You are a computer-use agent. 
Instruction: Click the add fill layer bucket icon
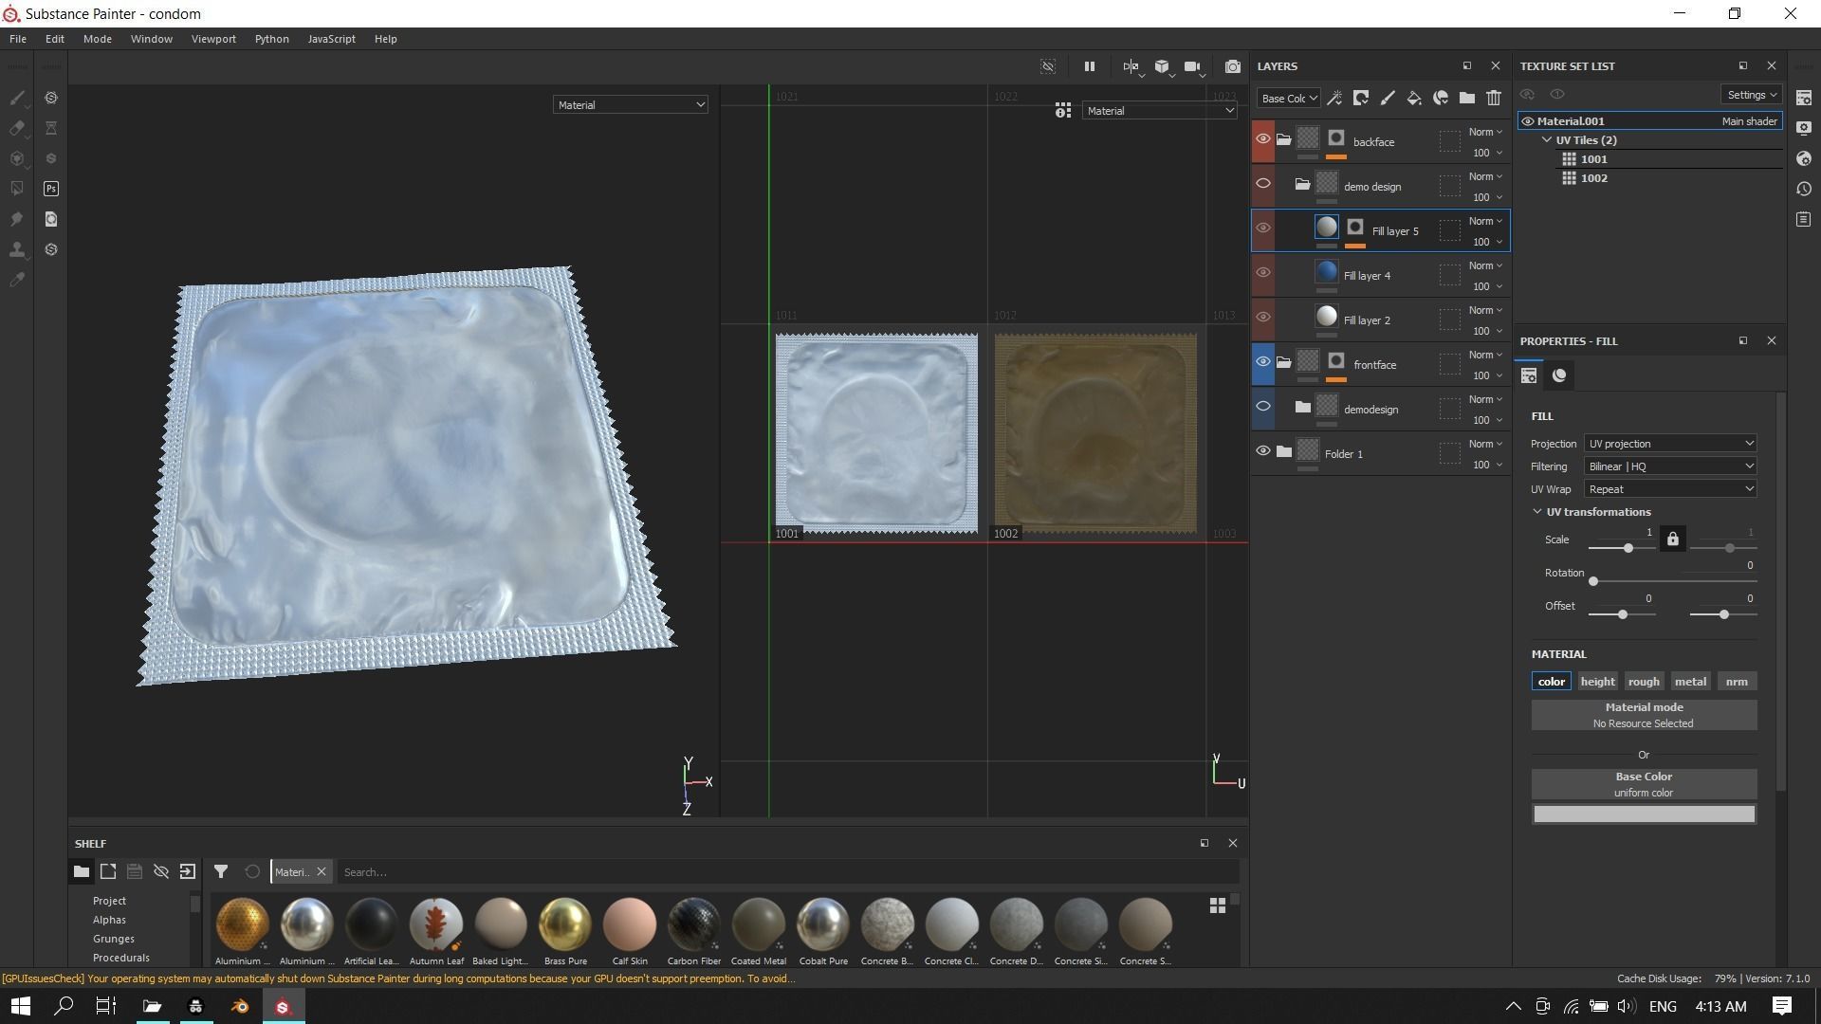[1414, 98]
